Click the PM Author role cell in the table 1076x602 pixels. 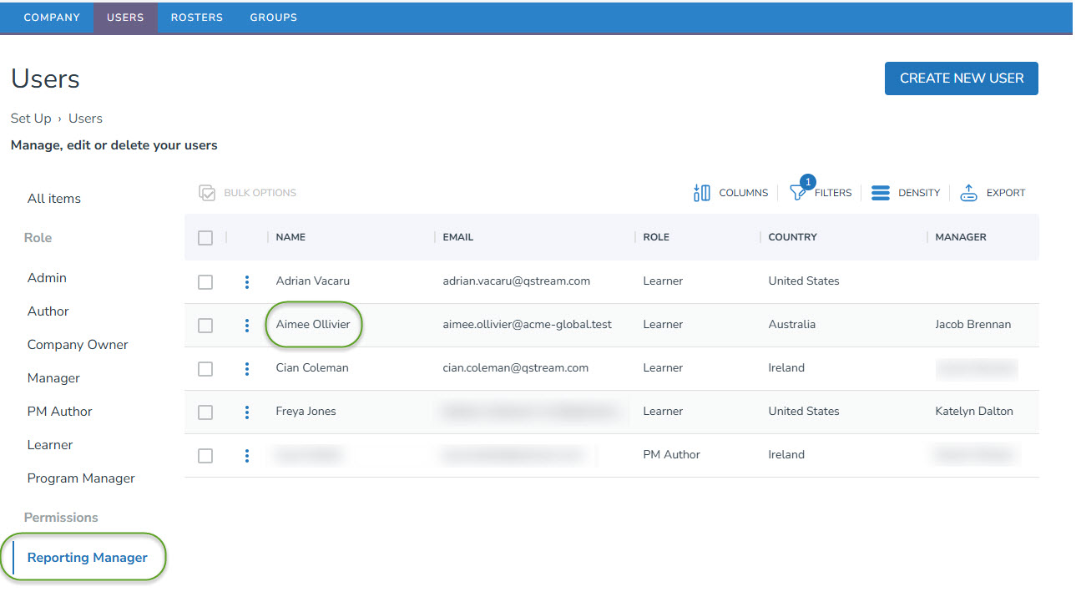[672, 455]
